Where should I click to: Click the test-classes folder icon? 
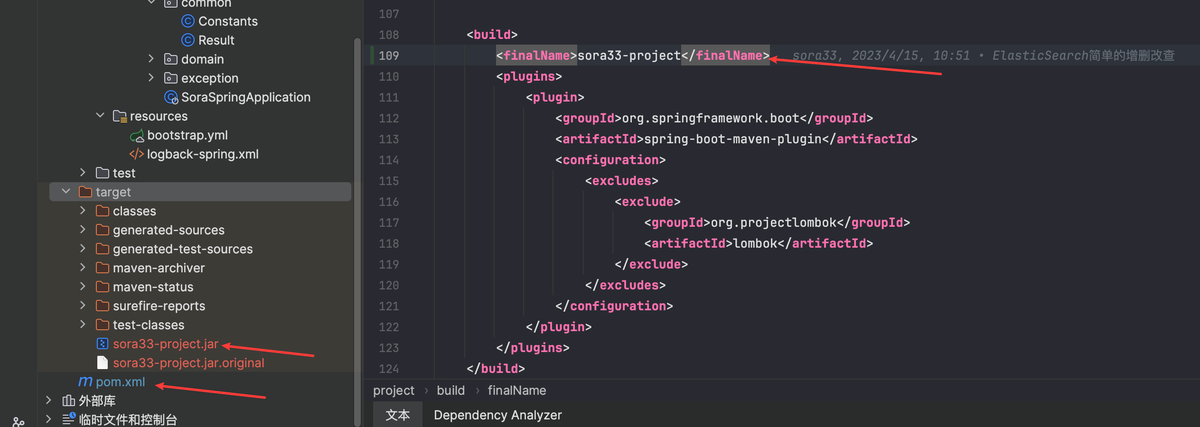pos(102,325)
